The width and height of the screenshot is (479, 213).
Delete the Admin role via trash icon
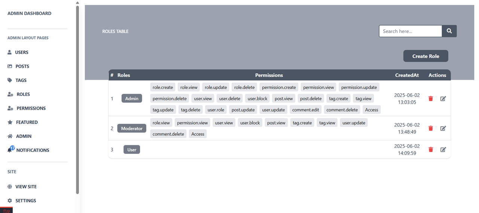pyautogui.click(x=431, y=98)
